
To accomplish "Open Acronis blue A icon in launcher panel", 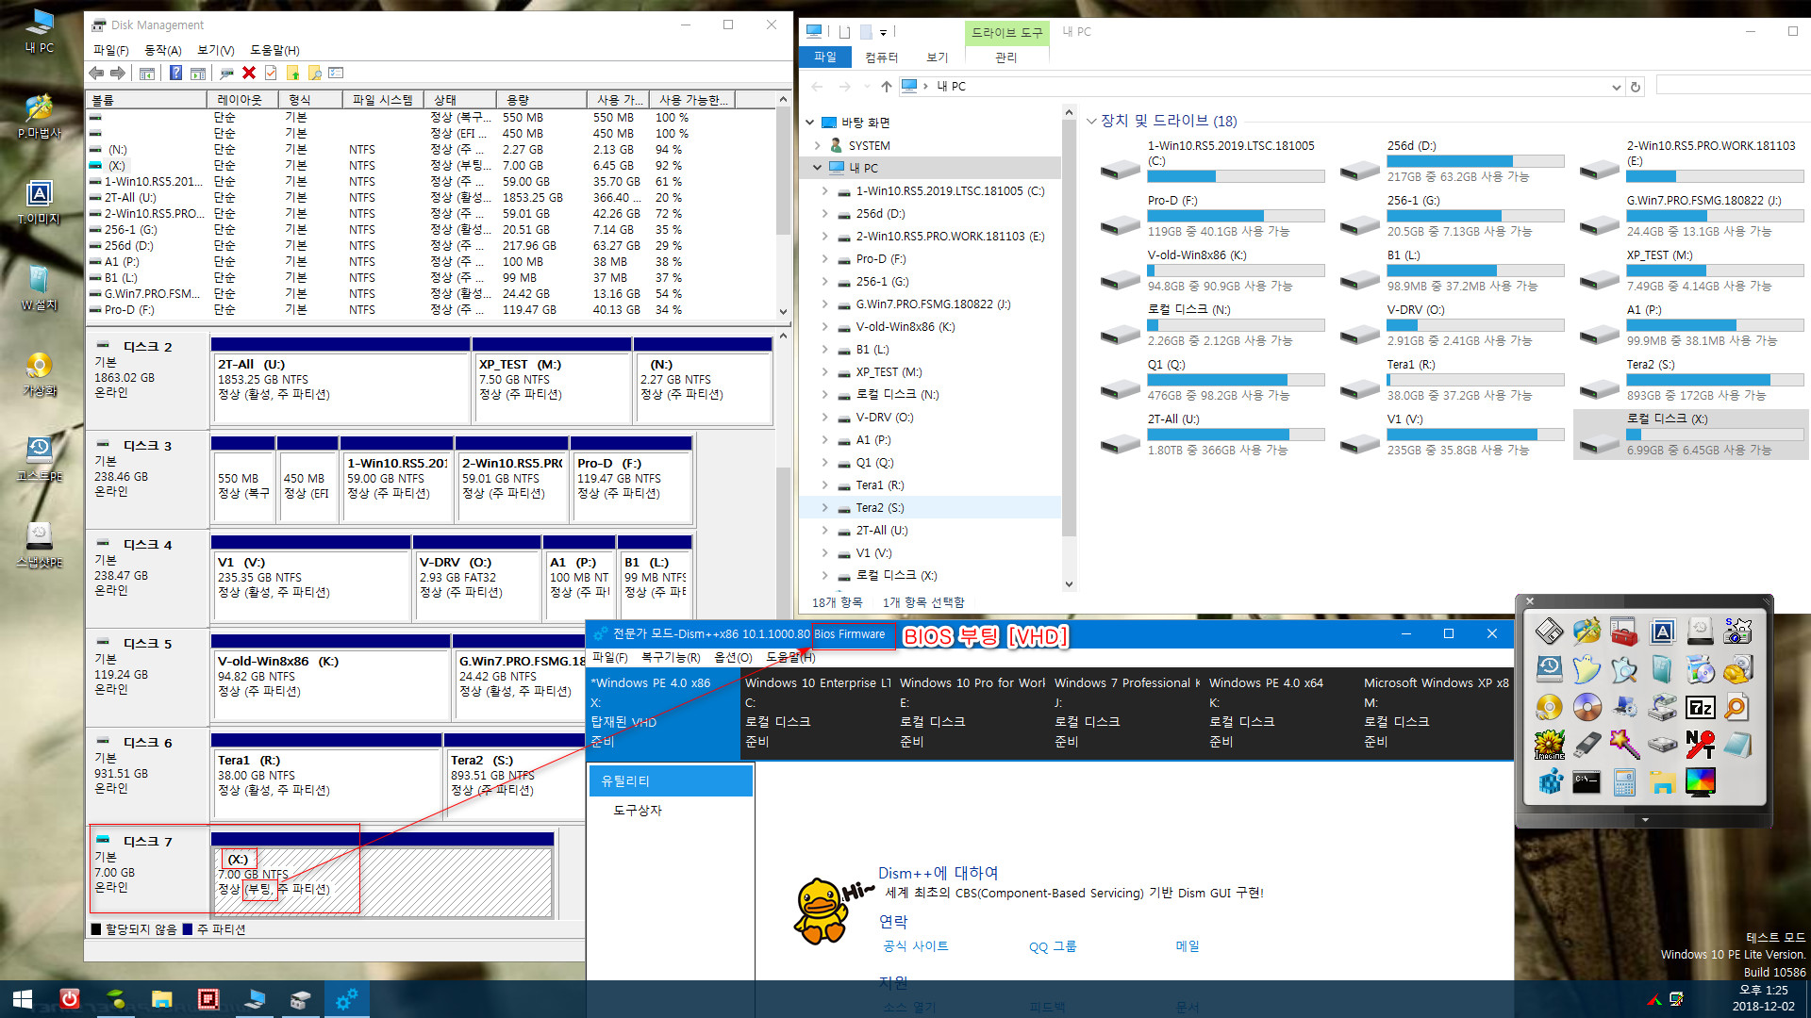I will 1663,631.
